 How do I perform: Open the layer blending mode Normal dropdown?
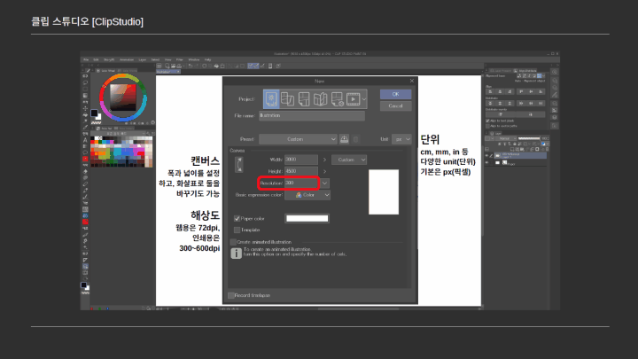click(x=507, y=138)
